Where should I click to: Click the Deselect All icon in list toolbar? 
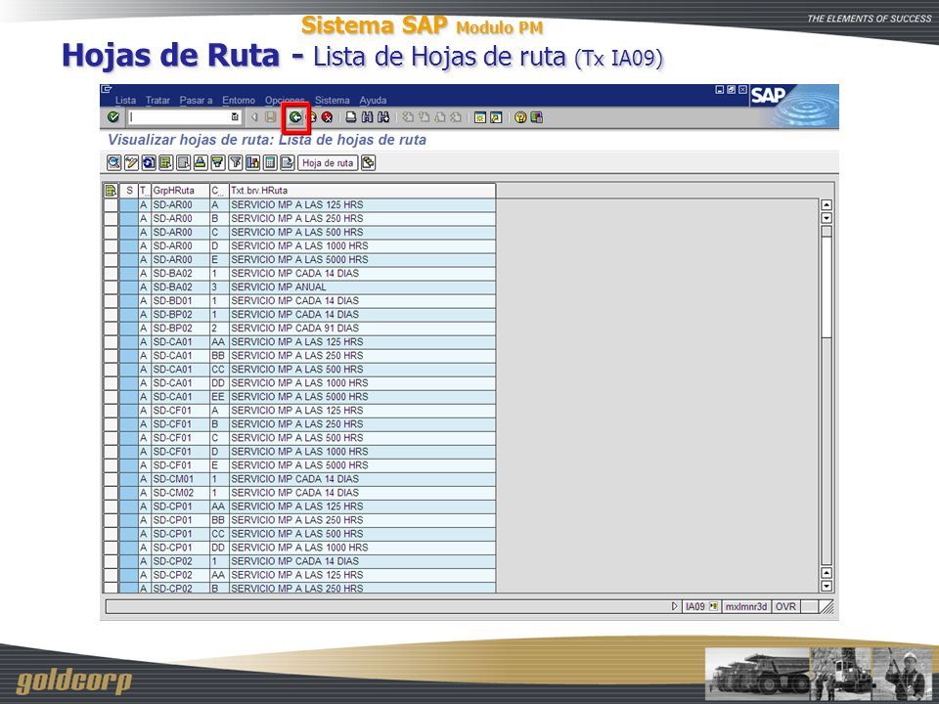tap(183, 162)
